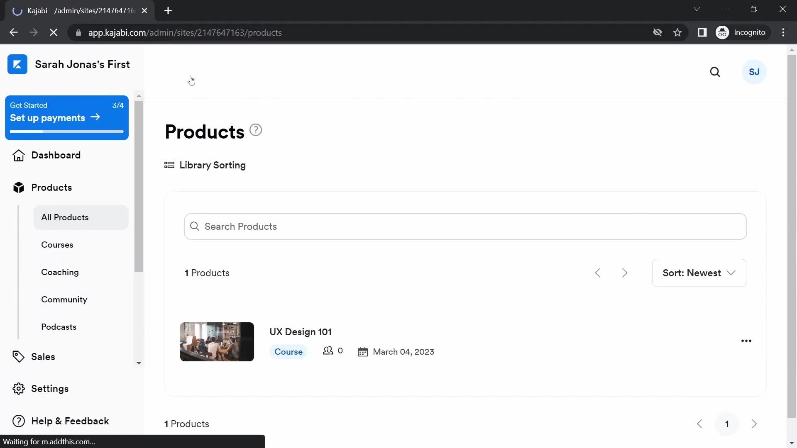Click the bottom 1 Products count text
Screen dimensions: 797x448
[x=187, y=424]
